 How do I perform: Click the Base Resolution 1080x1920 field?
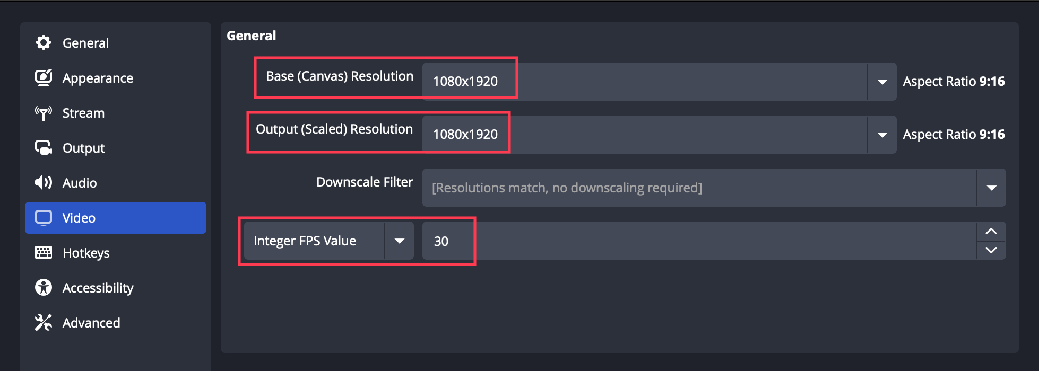644,82
